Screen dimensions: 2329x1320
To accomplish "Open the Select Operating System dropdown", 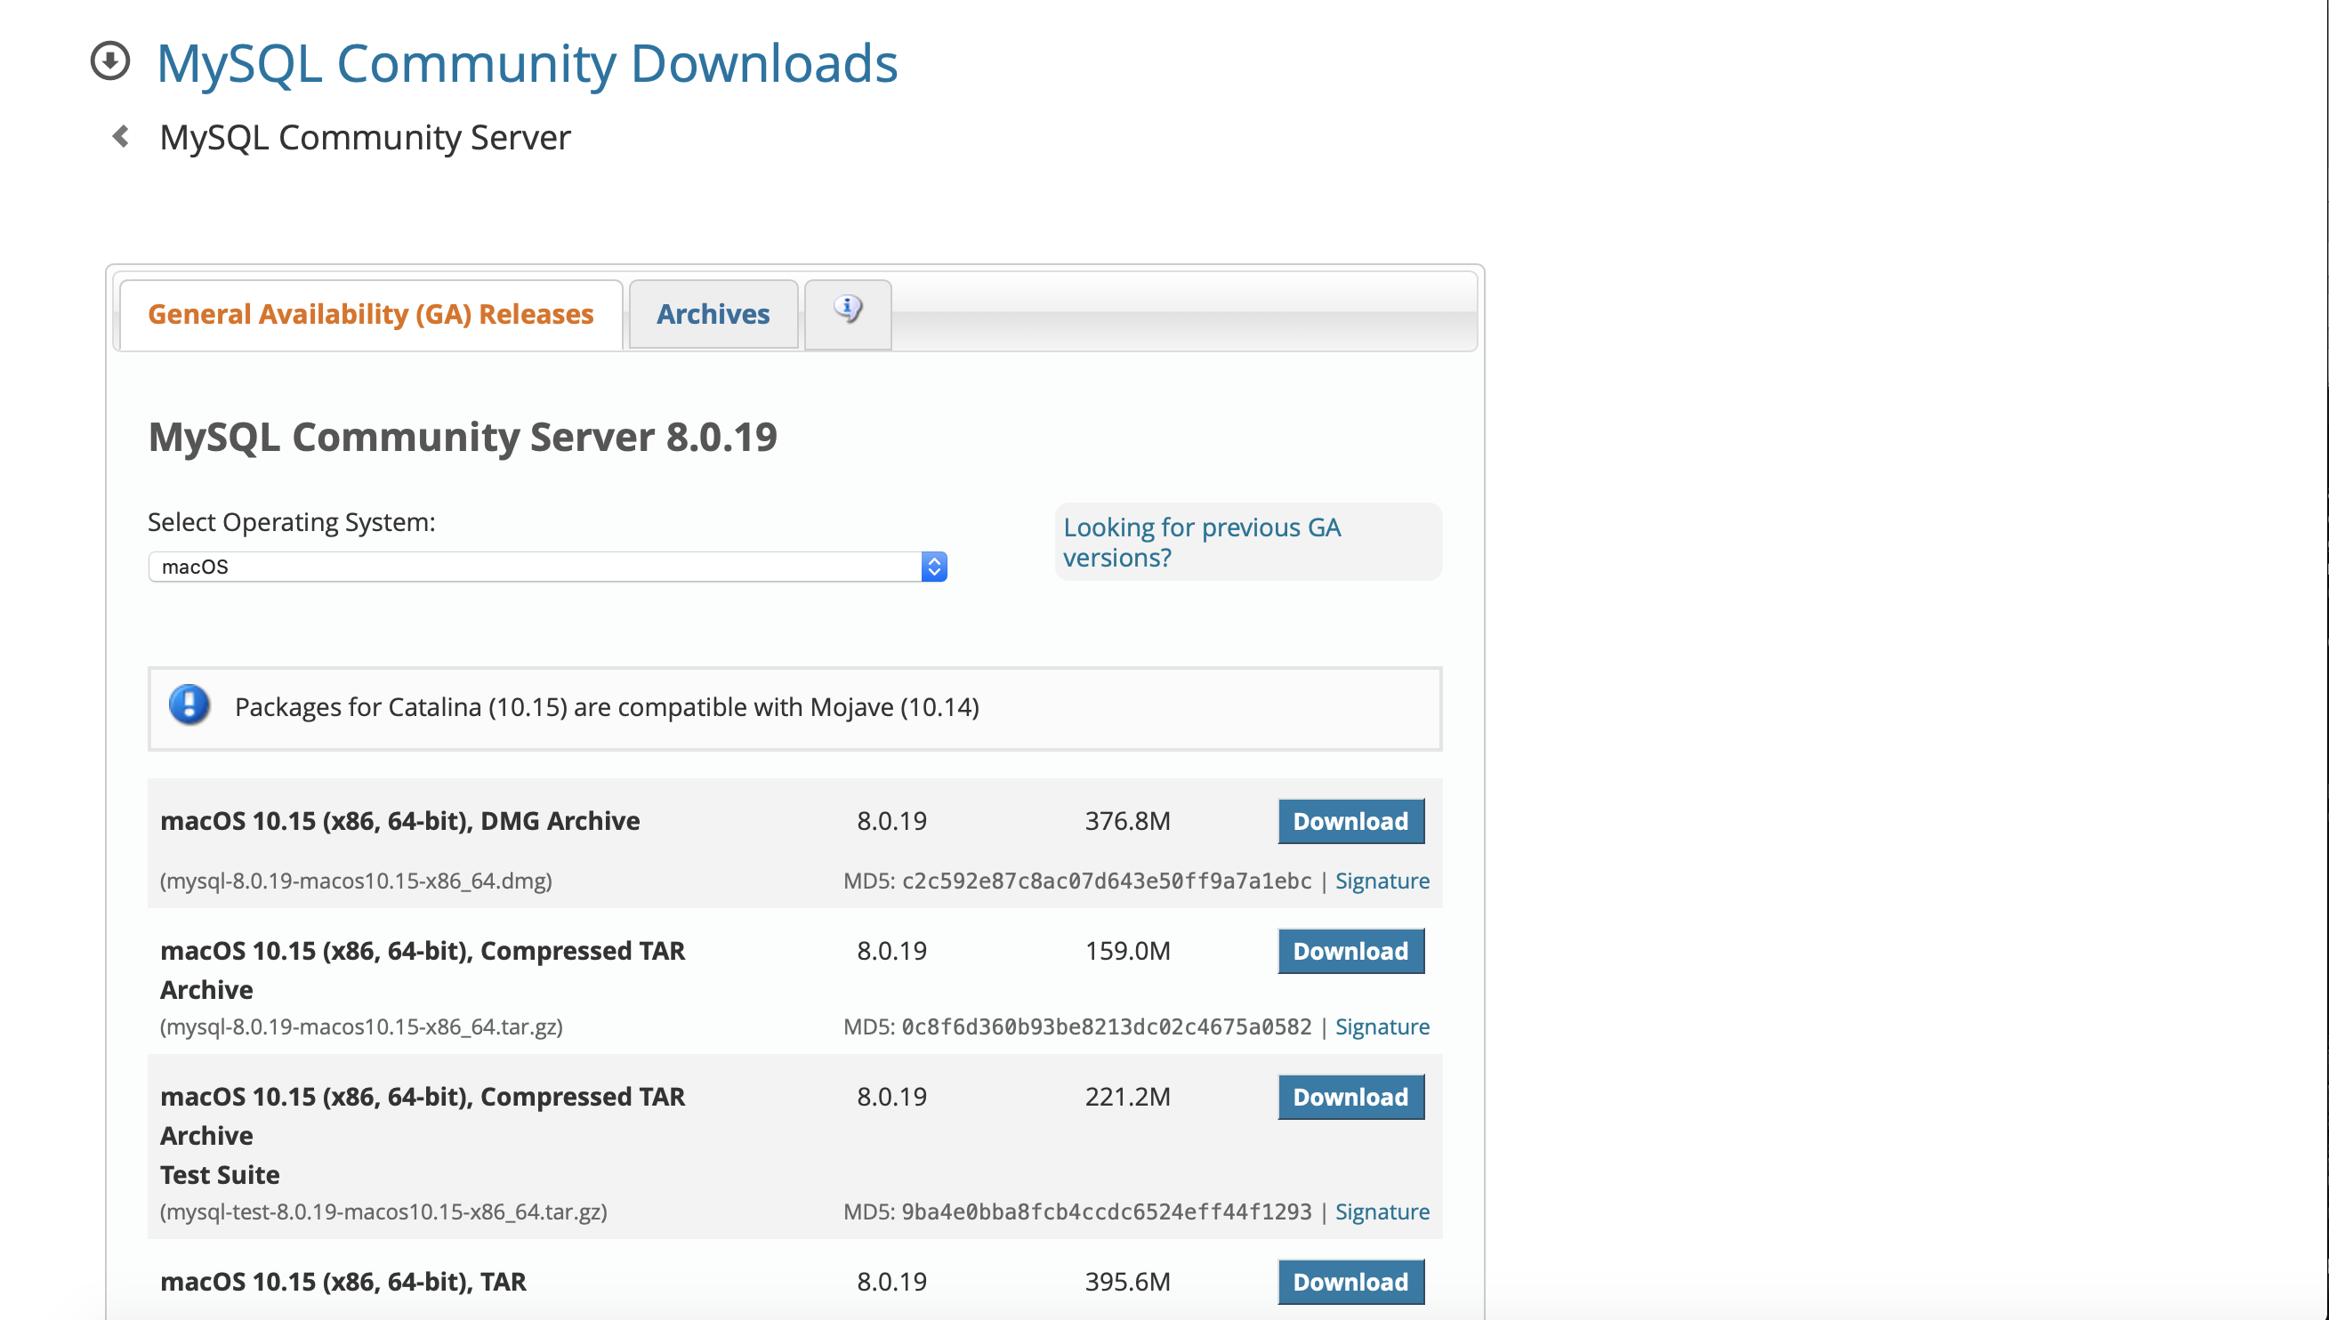I will 535,567.
